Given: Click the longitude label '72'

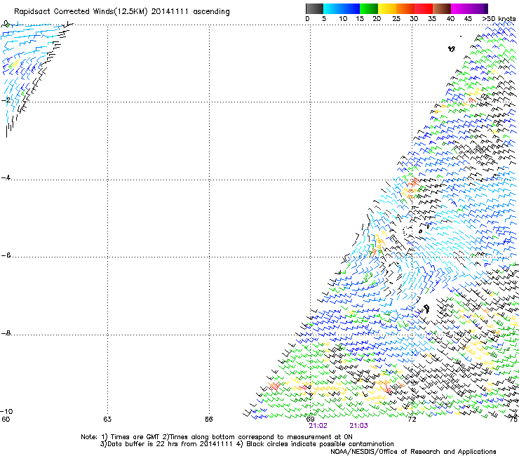Looking at the screenshot, I should point(412,420).
